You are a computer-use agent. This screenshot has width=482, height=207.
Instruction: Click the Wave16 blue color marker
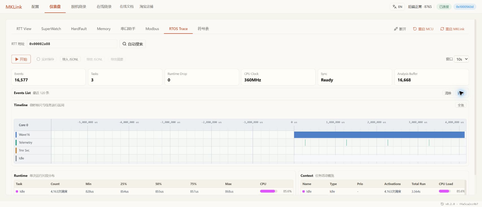point(16,135)
